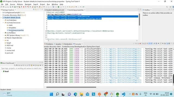
Task: Open dropdown beside Display Selected Console
Action: [x=158, y=44]
